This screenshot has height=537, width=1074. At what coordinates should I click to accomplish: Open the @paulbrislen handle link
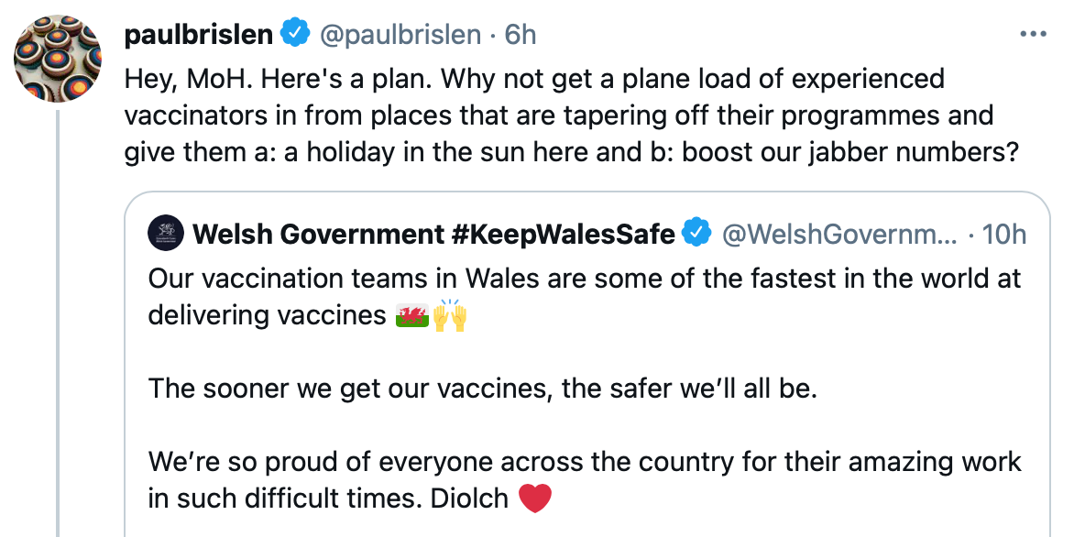coord(400,35)
